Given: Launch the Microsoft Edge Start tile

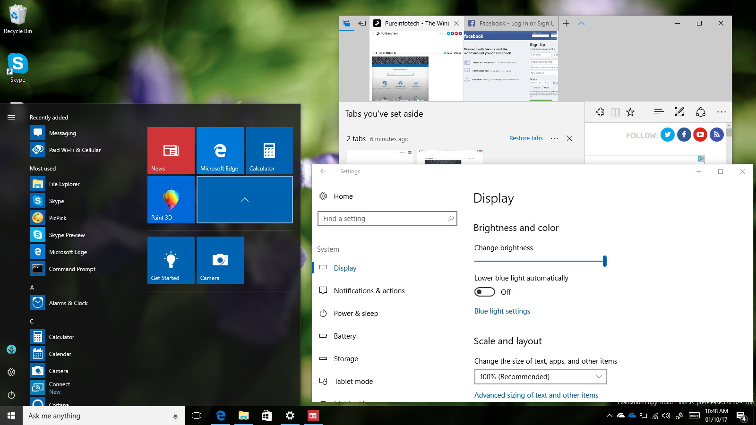Looking at the screenshot, I should coord(220,151).
